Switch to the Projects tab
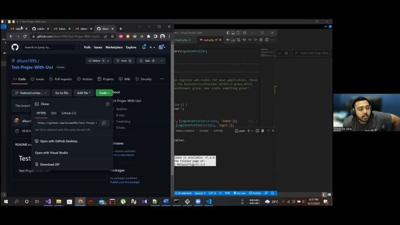This screenshot has width=400, height=225. (x=106, y=79)
